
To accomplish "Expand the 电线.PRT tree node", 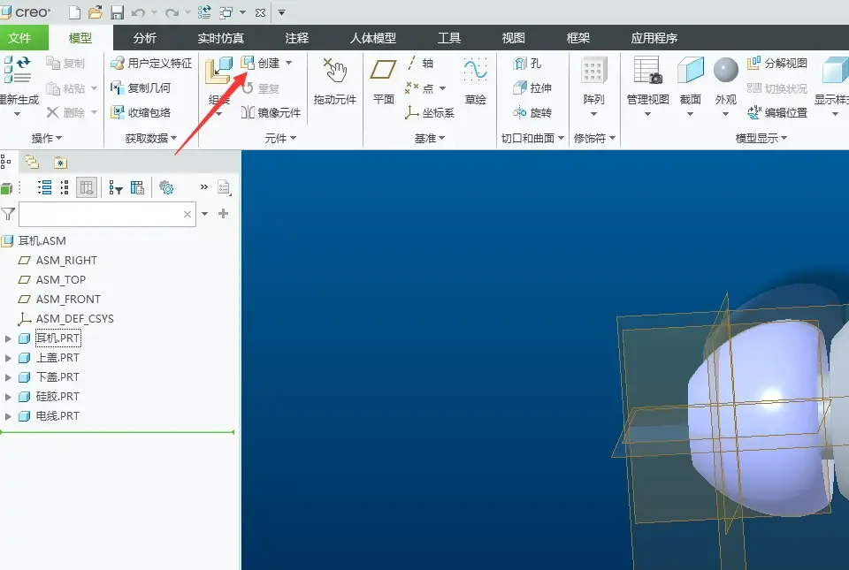I will pos(8,416).
